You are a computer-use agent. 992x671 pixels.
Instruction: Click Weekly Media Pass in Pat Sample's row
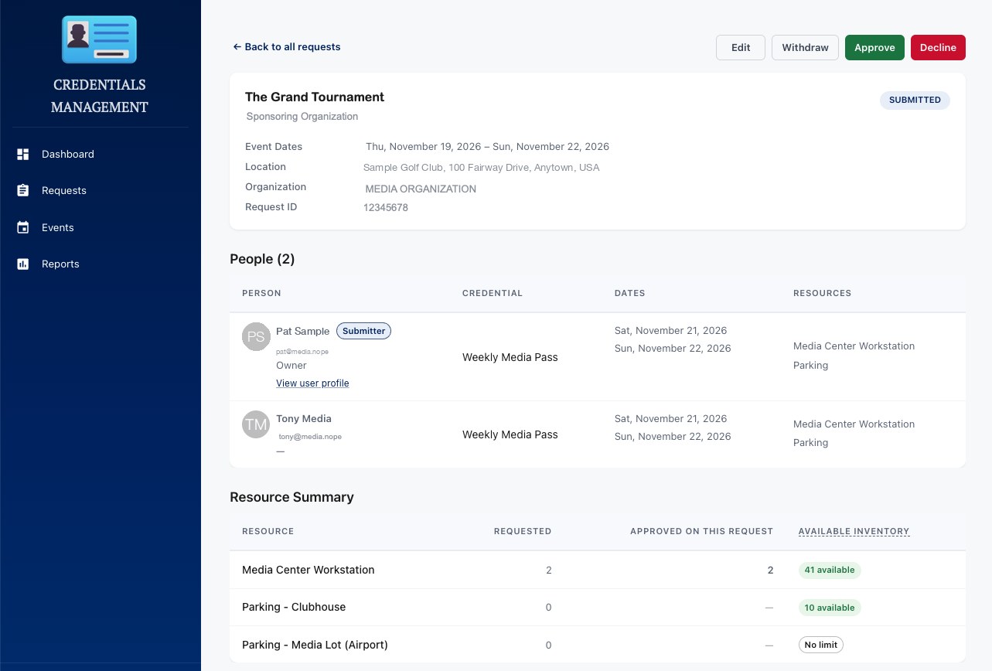pos(510,357)
